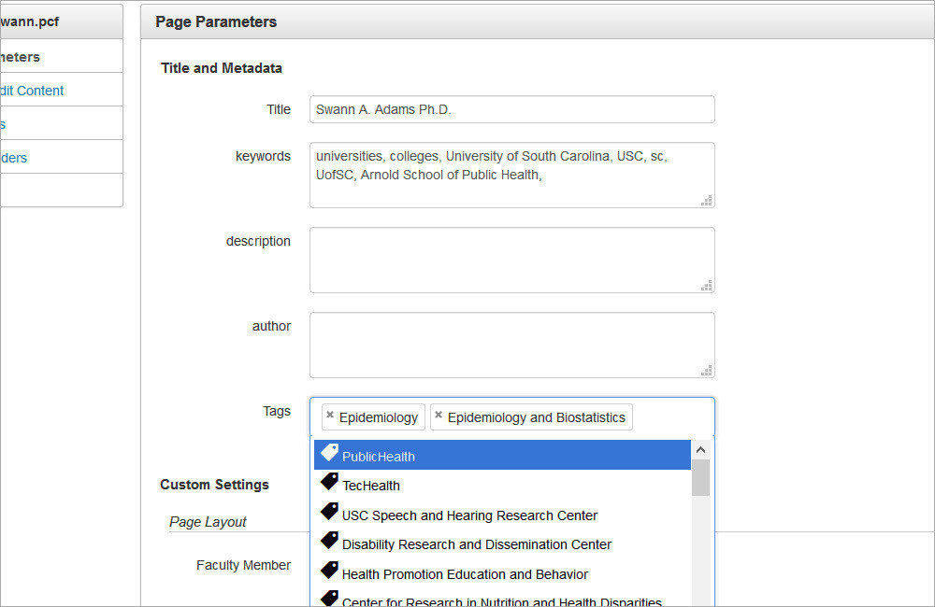Click the empty description text area

tap(511, 260)
